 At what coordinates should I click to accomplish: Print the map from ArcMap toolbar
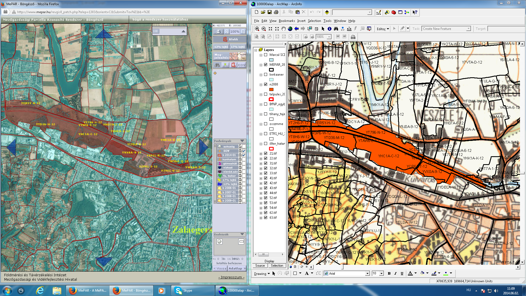pos(276,12)
